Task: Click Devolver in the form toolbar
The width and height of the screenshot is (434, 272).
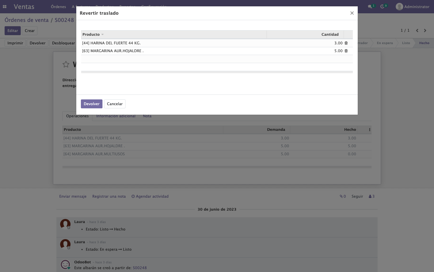Action: pyautogui.click(x=37, y=43)
